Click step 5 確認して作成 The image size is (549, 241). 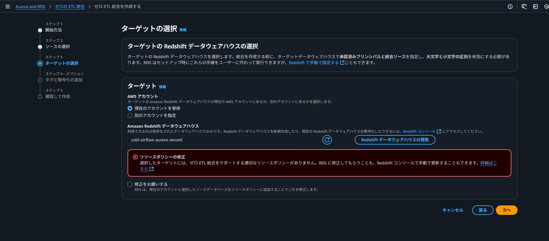pyautogui.click(x=58, y=96)
